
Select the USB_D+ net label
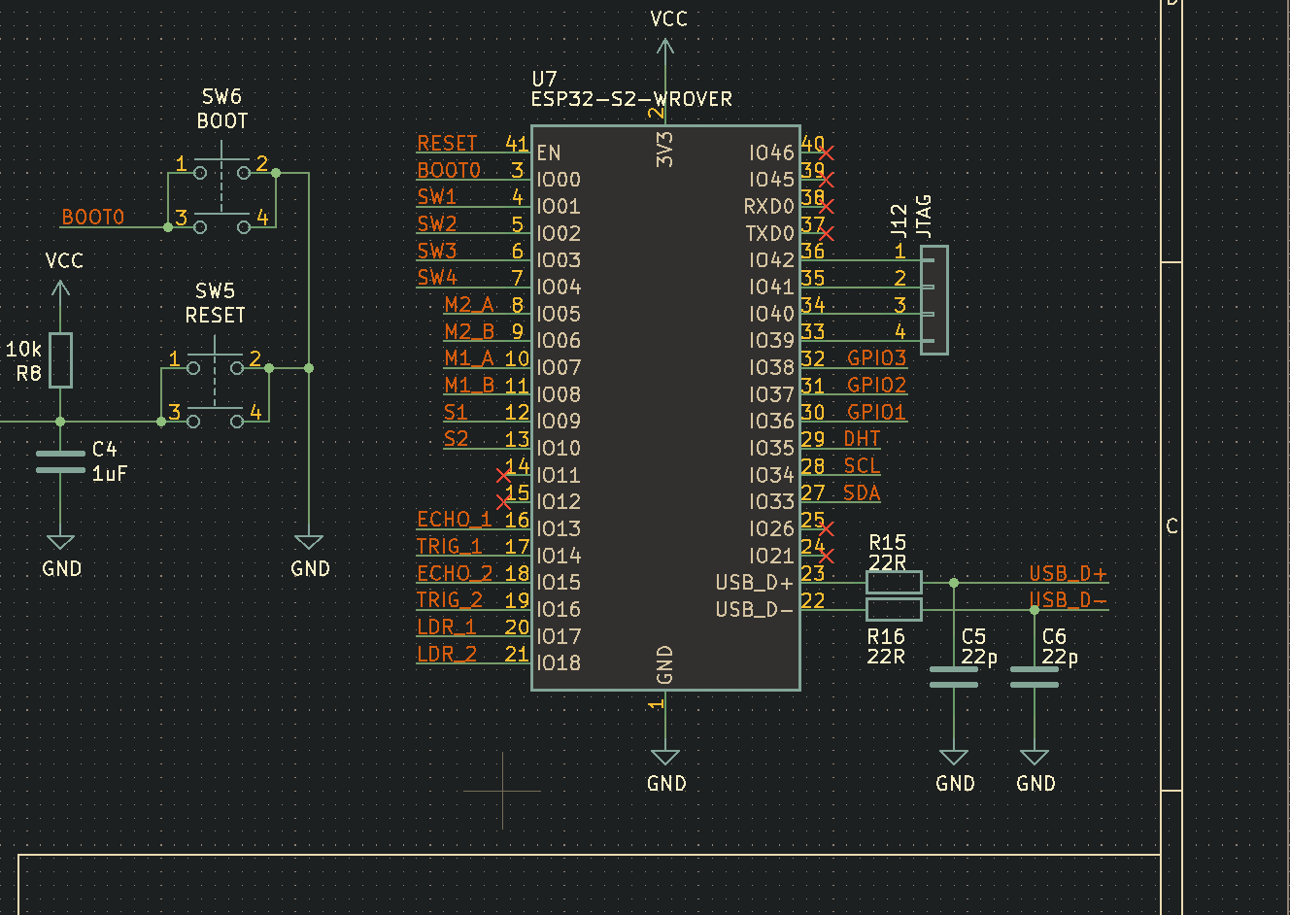(x=1066, y=575)
